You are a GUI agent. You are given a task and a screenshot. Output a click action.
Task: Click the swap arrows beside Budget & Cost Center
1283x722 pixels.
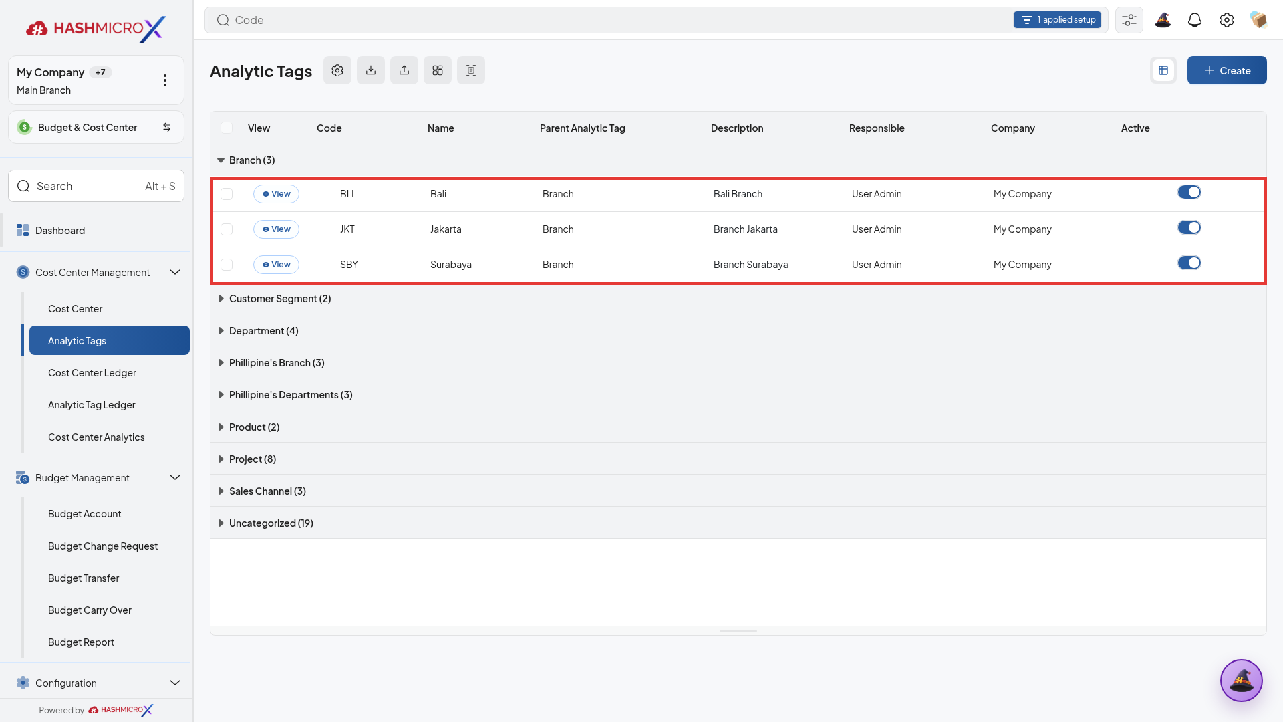tap(167, 127)
